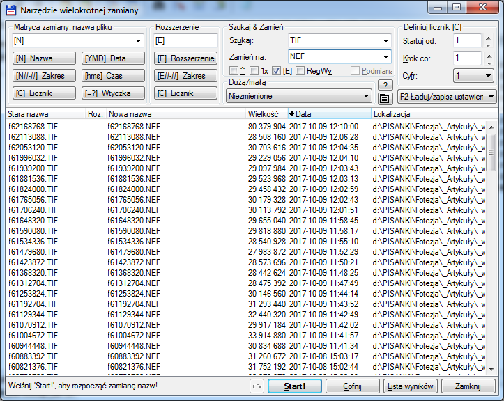This screenshot has width=504, height=401.
Task: Uncheck the [E] extension checkbox
Action: pyautogui.click(x=277, y=71)
